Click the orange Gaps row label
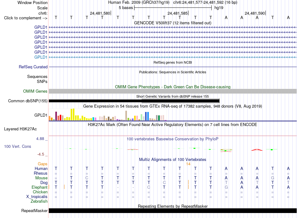The width and height of the screenshot is (297, 218). point(43,164)
